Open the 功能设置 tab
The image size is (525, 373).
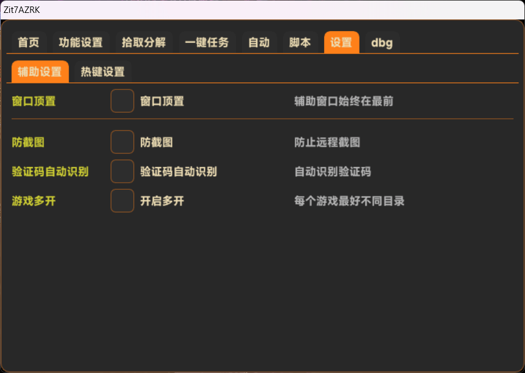tap(80, 42)
